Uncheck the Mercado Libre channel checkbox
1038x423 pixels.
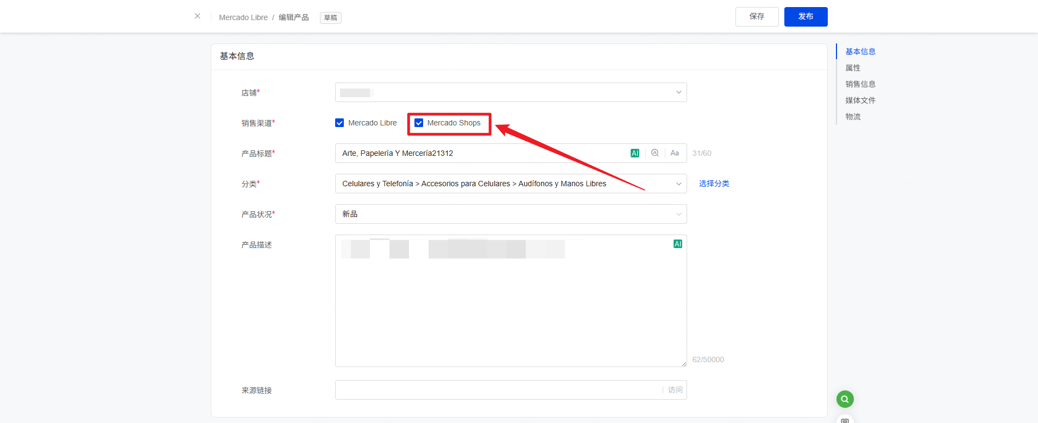coord(339,123)
